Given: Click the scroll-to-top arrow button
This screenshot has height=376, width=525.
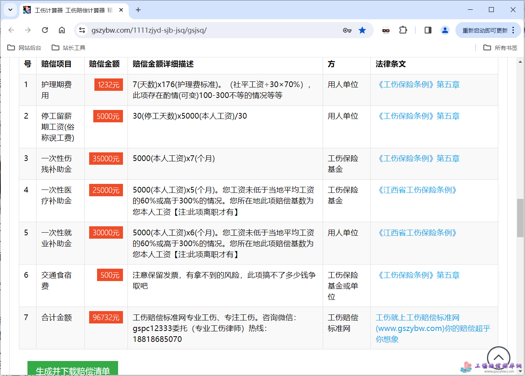Looking at the screenshot, I should [498, 357].
